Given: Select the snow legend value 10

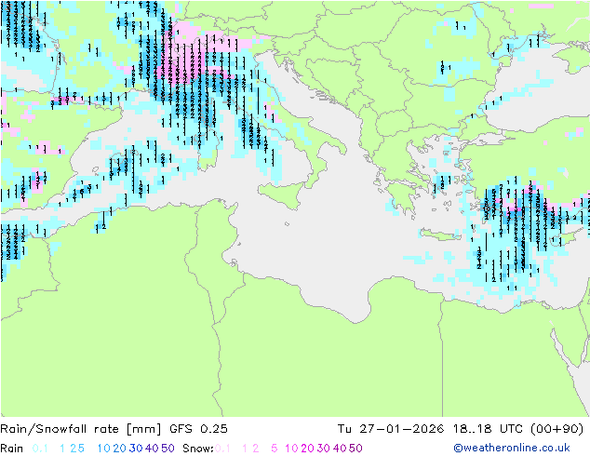Looking at the screenshot, I should [x=291, y=449].
